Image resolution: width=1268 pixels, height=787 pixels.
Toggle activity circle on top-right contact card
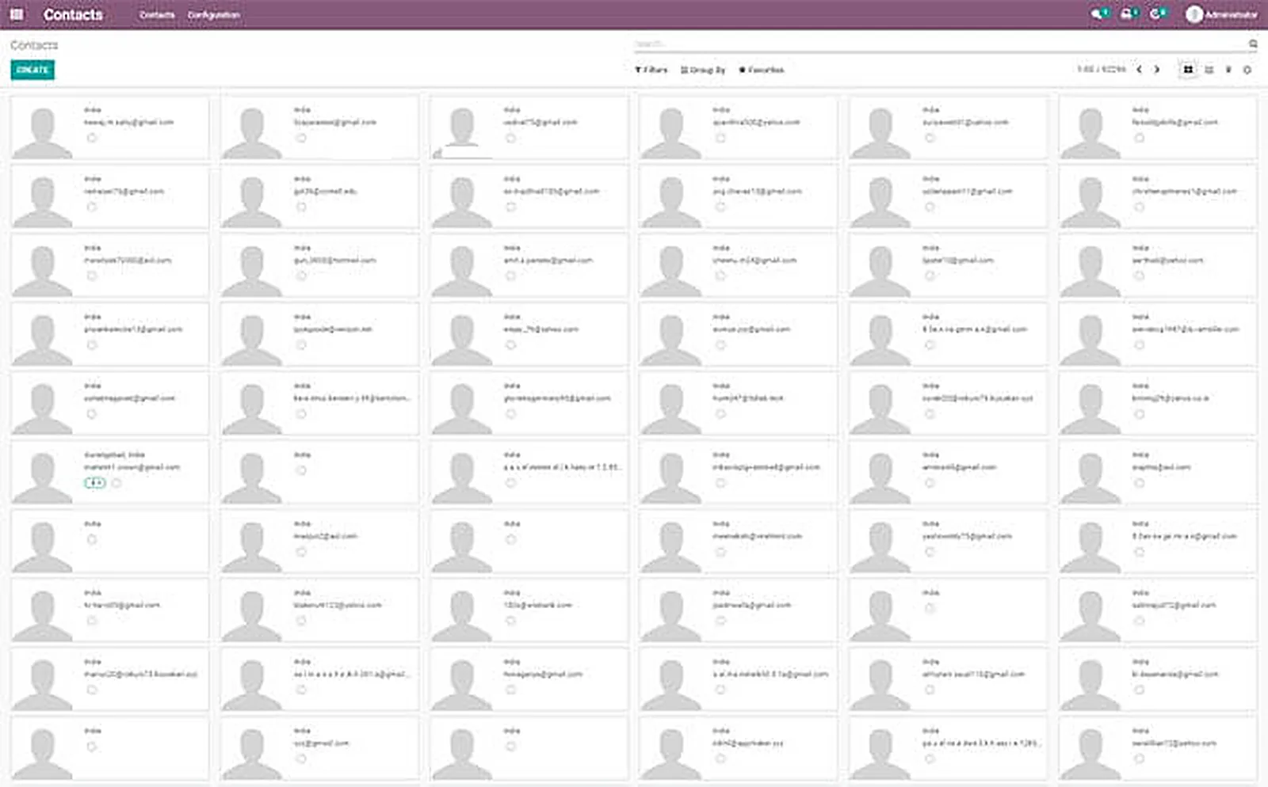click(1139, 138)
